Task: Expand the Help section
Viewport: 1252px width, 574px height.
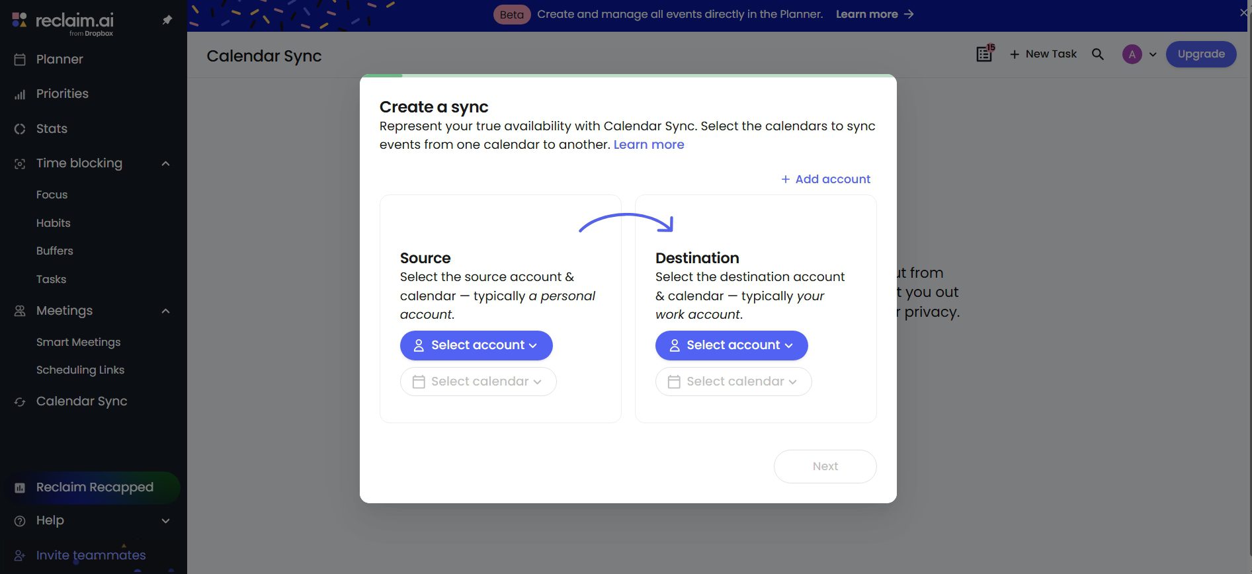Action: (165, 520)
